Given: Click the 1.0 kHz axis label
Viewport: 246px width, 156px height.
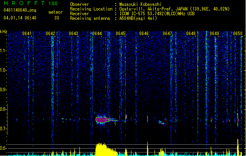Looking at the screenshot, I should tap(4, 70).
